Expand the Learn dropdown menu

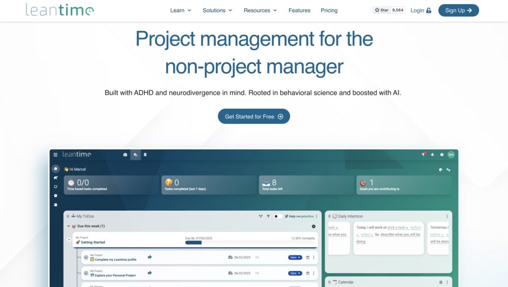pyautogui.click(x=181, y=10)
